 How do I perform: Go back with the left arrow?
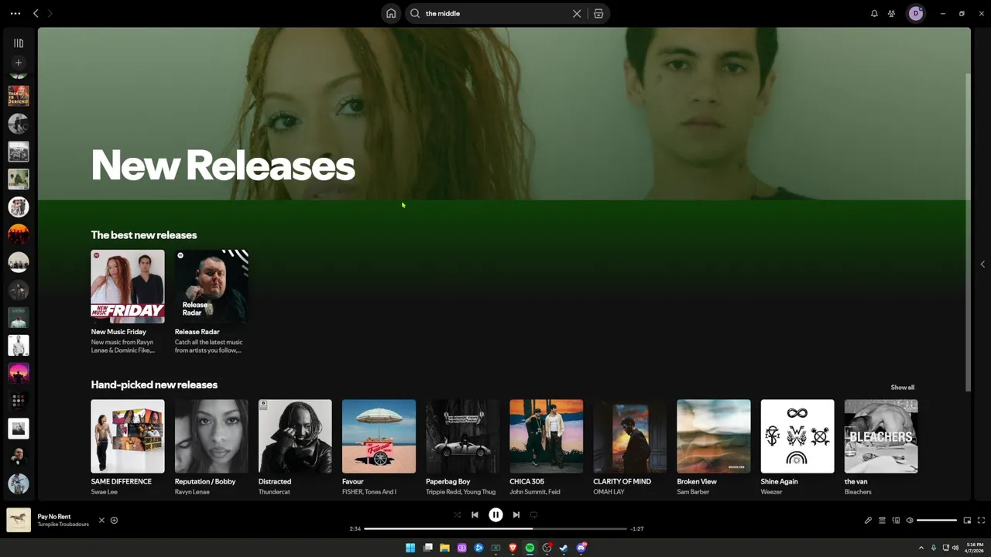(36, 13)
